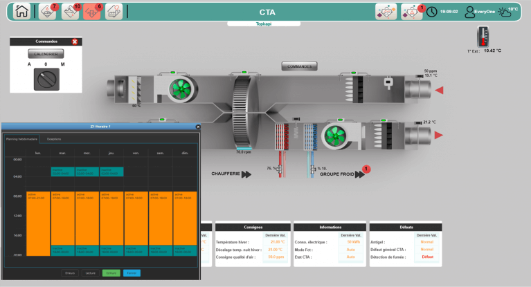Open the GROUPE FROID navigation link
This screenshot has width=531, height=287.
click(343, 174)
